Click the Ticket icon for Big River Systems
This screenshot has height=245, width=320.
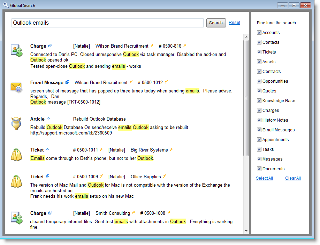[x=16, y=155]
